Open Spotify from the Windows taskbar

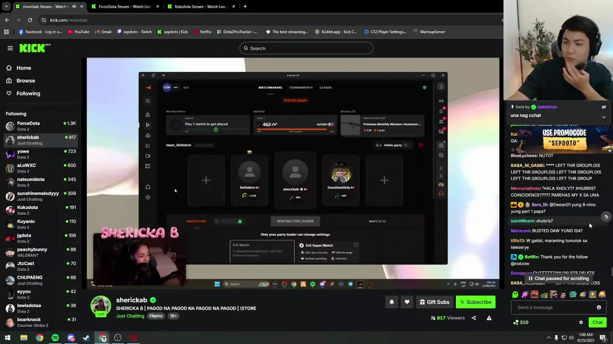coord(55,338)
